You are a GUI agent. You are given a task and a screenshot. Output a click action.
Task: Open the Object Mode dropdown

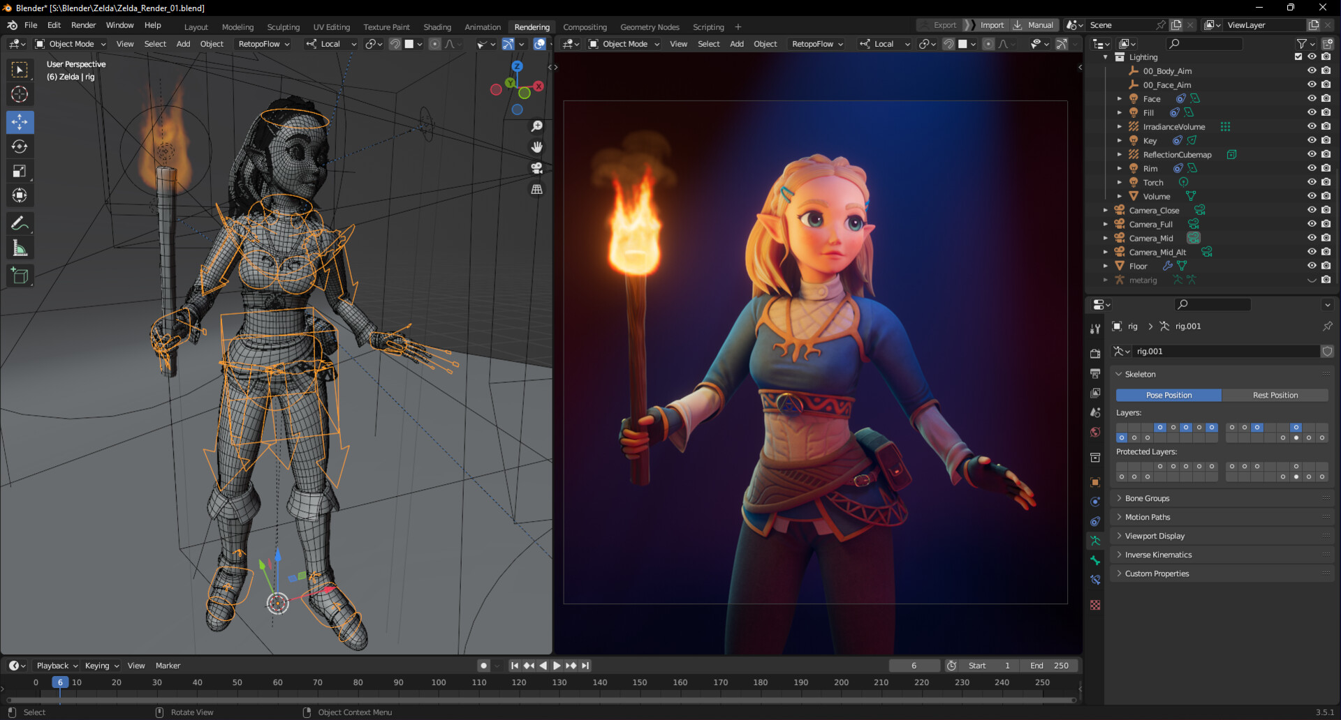click(x=70, y=43)
